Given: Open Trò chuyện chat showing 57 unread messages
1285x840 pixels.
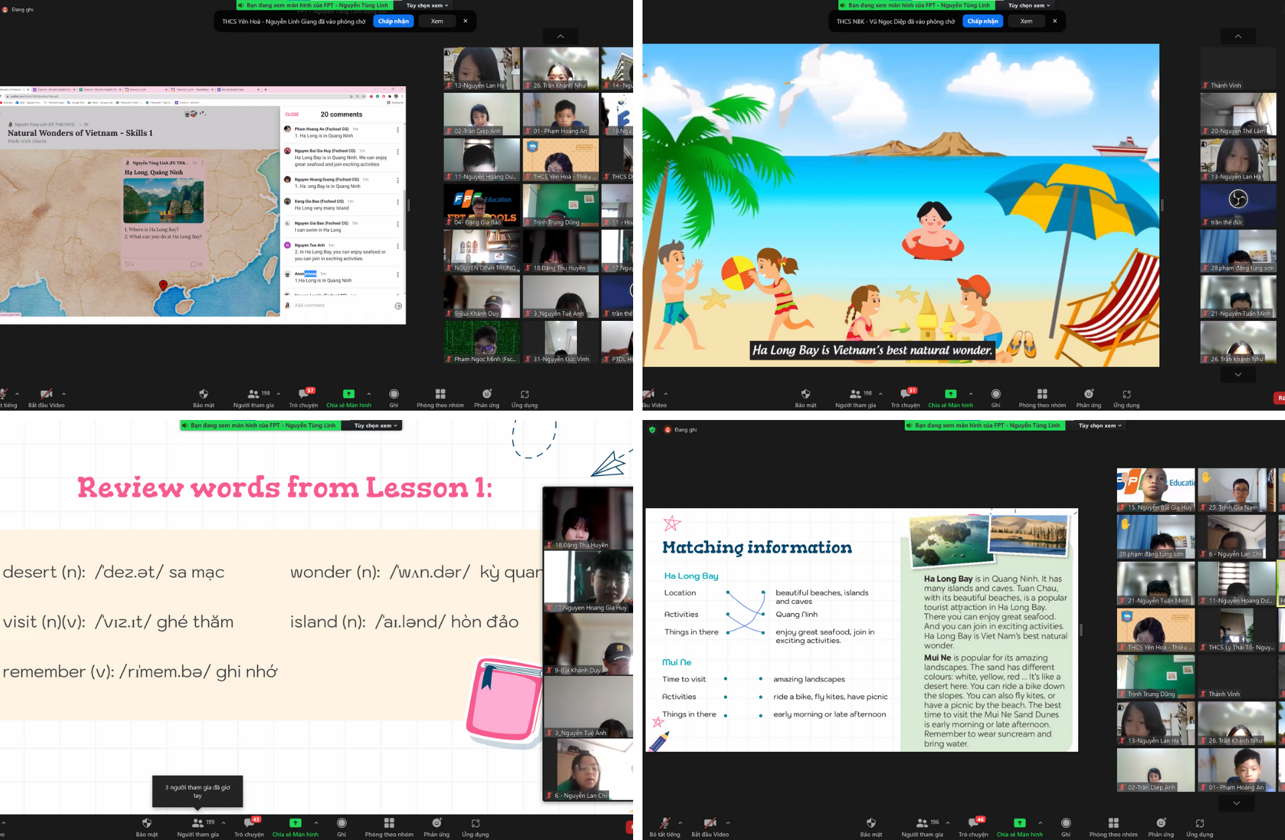Looking at the screenshot, I should point(303,398).
